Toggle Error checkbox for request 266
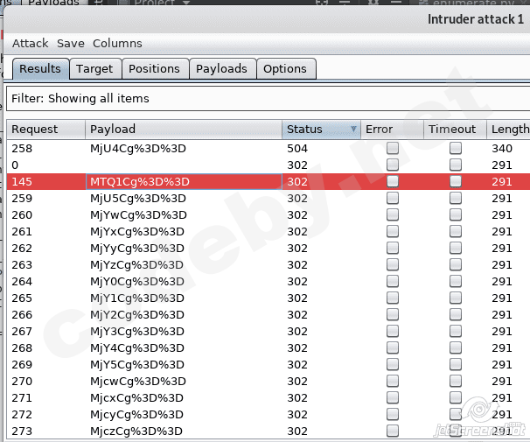Image resolution: width=530 pixels, height=442 pixels. pyautogui.click(x=393, y=314)
